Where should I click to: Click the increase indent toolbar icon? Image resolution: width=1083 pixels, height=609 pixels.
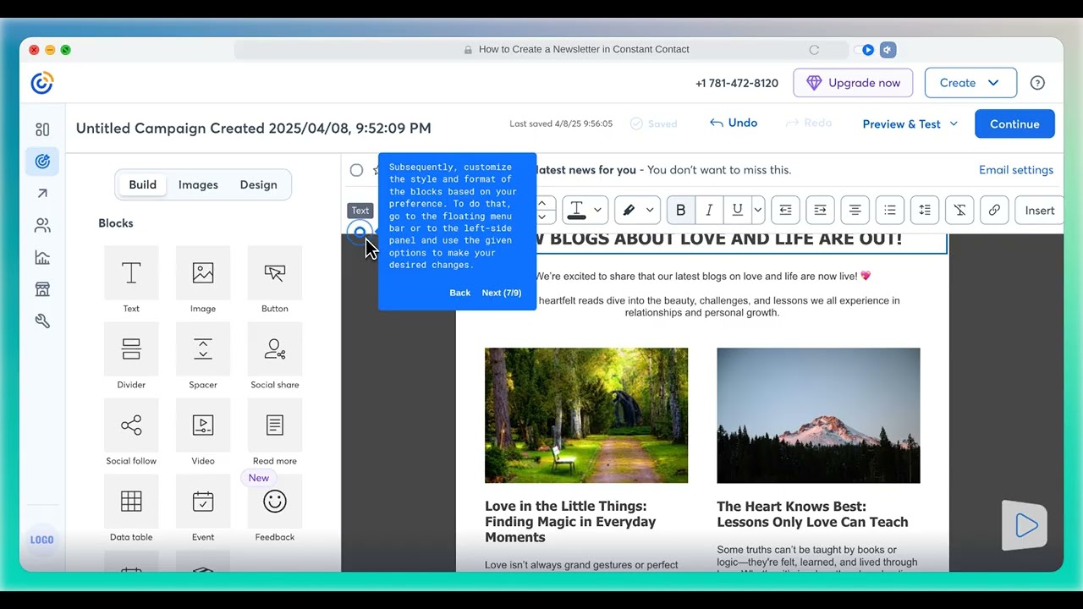click(820, 210)
